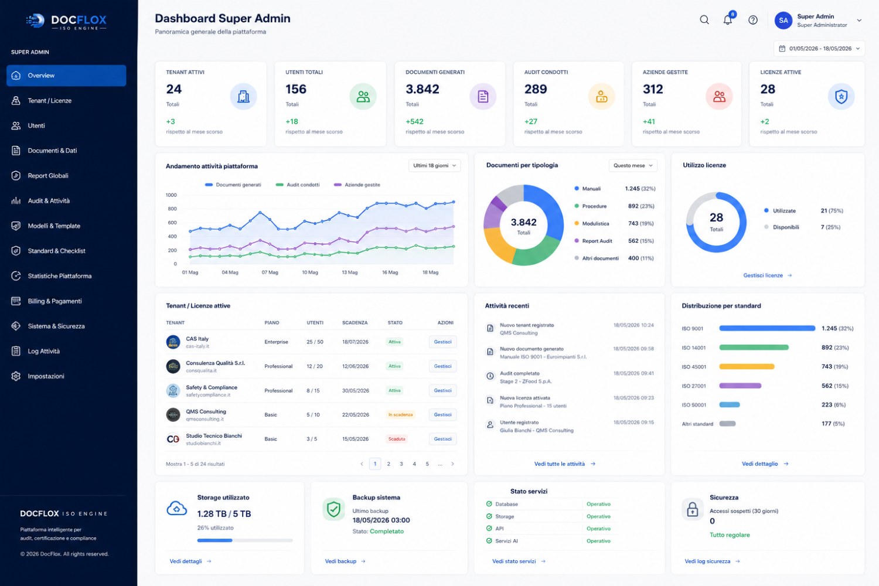Click the Backup sistema shield check icon
This screenshot has width=879, height=586.
(333, 509)
